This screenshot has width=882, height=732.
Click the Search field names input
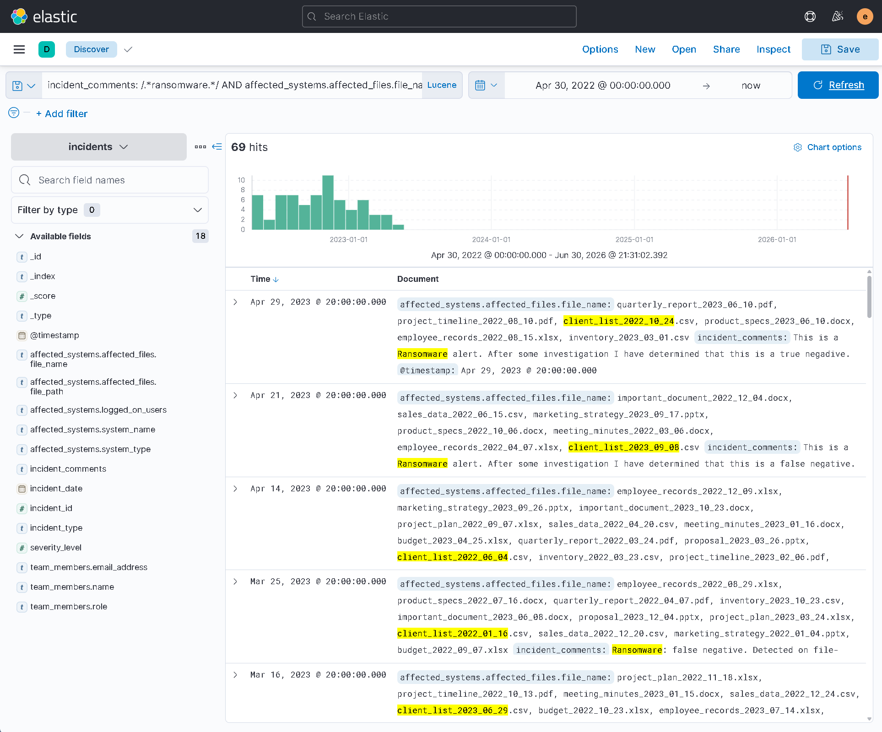[x=110, y=180]
